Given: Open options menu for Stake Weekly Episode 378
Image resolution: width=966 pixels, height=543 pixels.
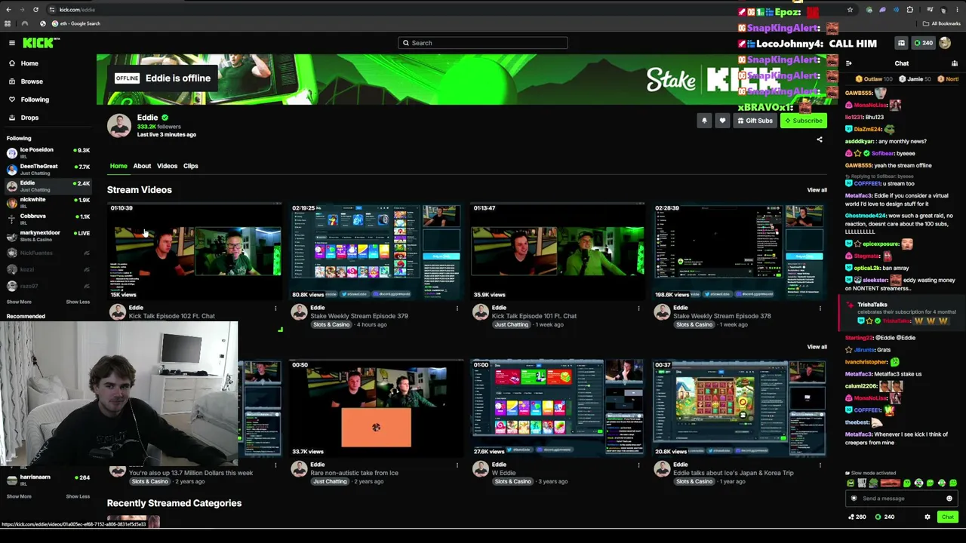Looking at the screenshot, I should (820, 308).
